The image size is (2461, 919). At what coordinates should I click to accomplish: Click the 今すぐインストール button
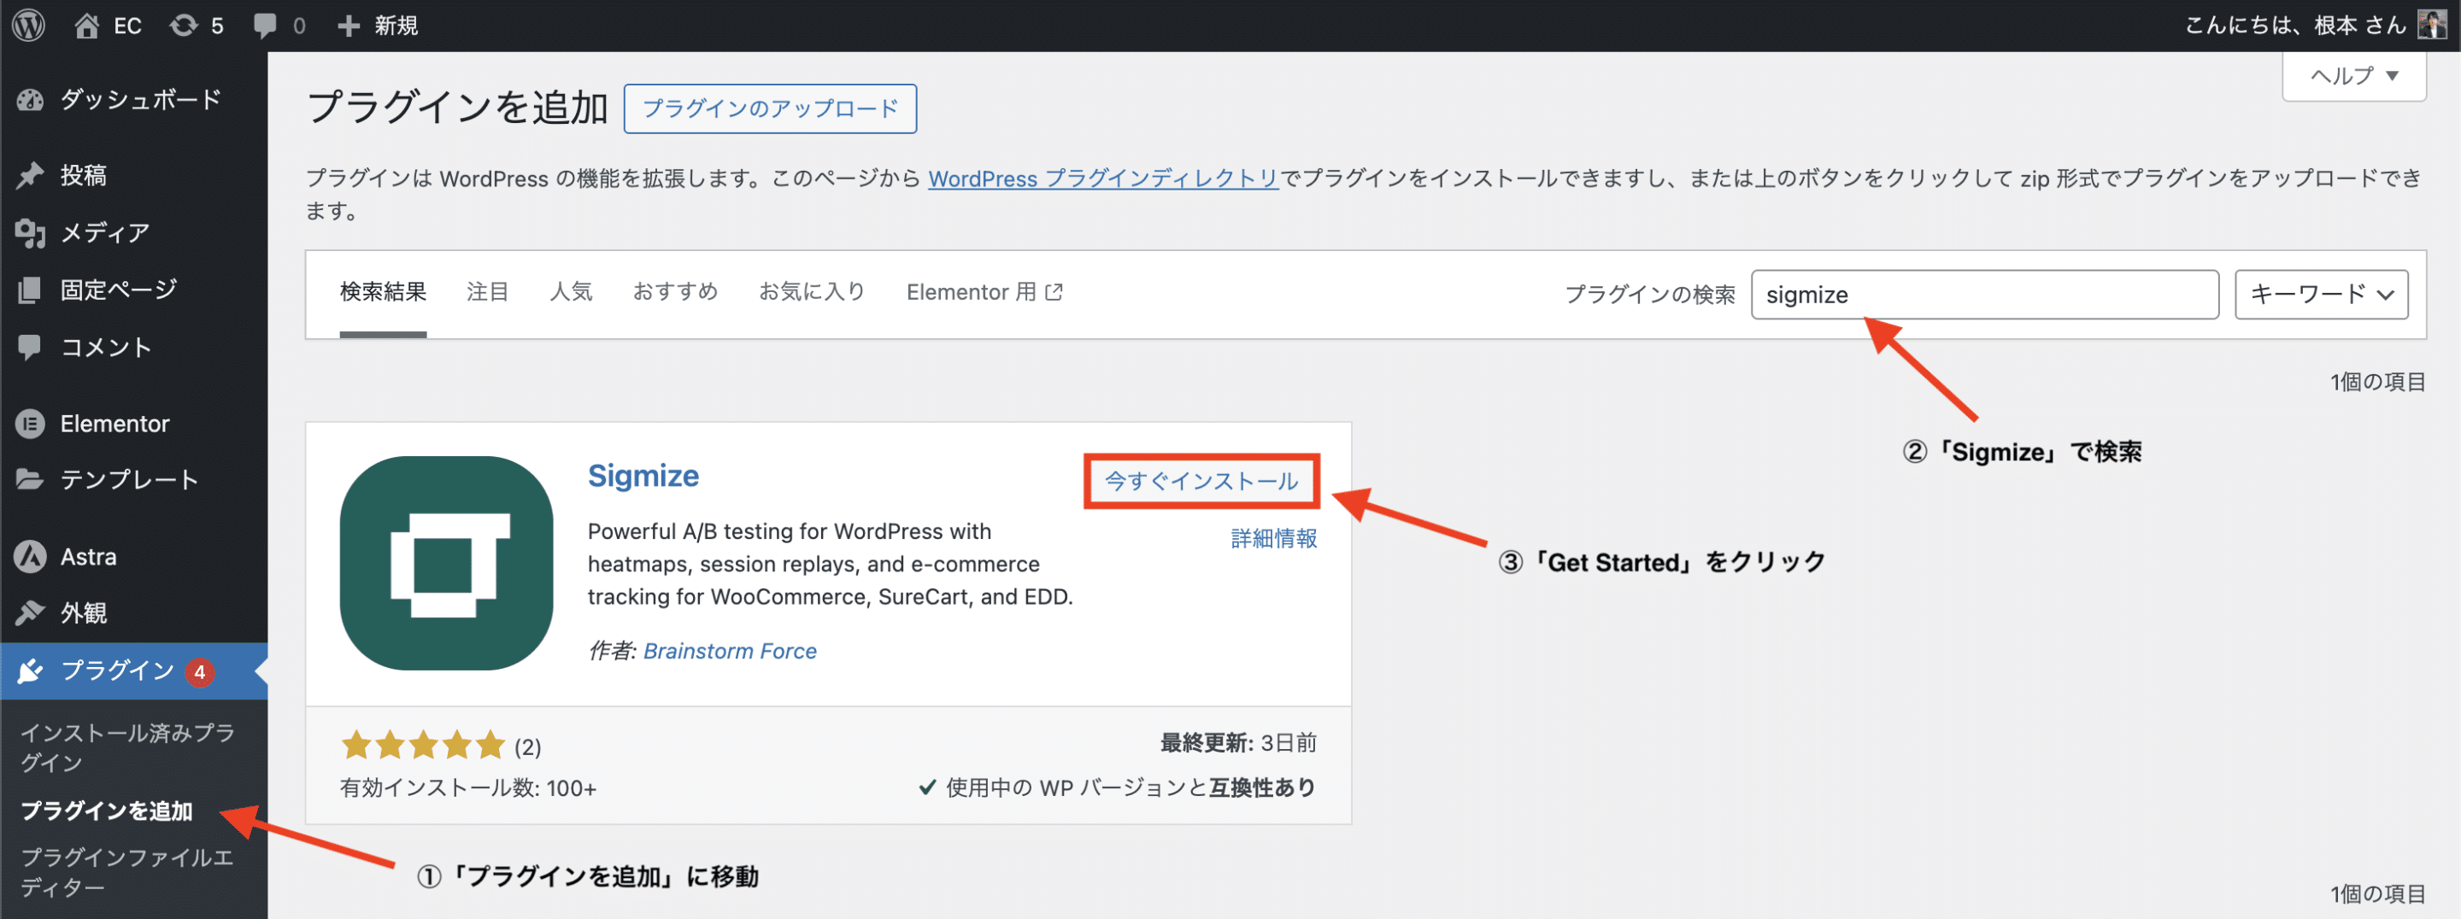[1201, 481]
